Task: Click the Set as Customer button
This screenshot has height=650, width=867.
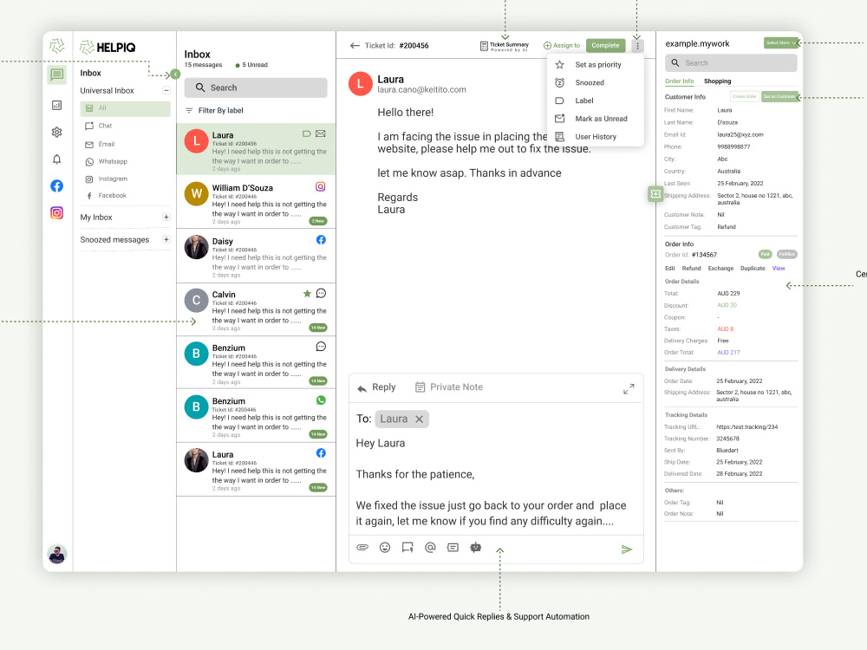Action: click(779, 96)
